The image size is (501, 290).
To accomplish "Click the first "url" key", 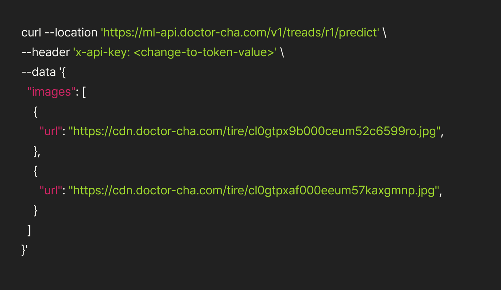I will tap(51, 132).
